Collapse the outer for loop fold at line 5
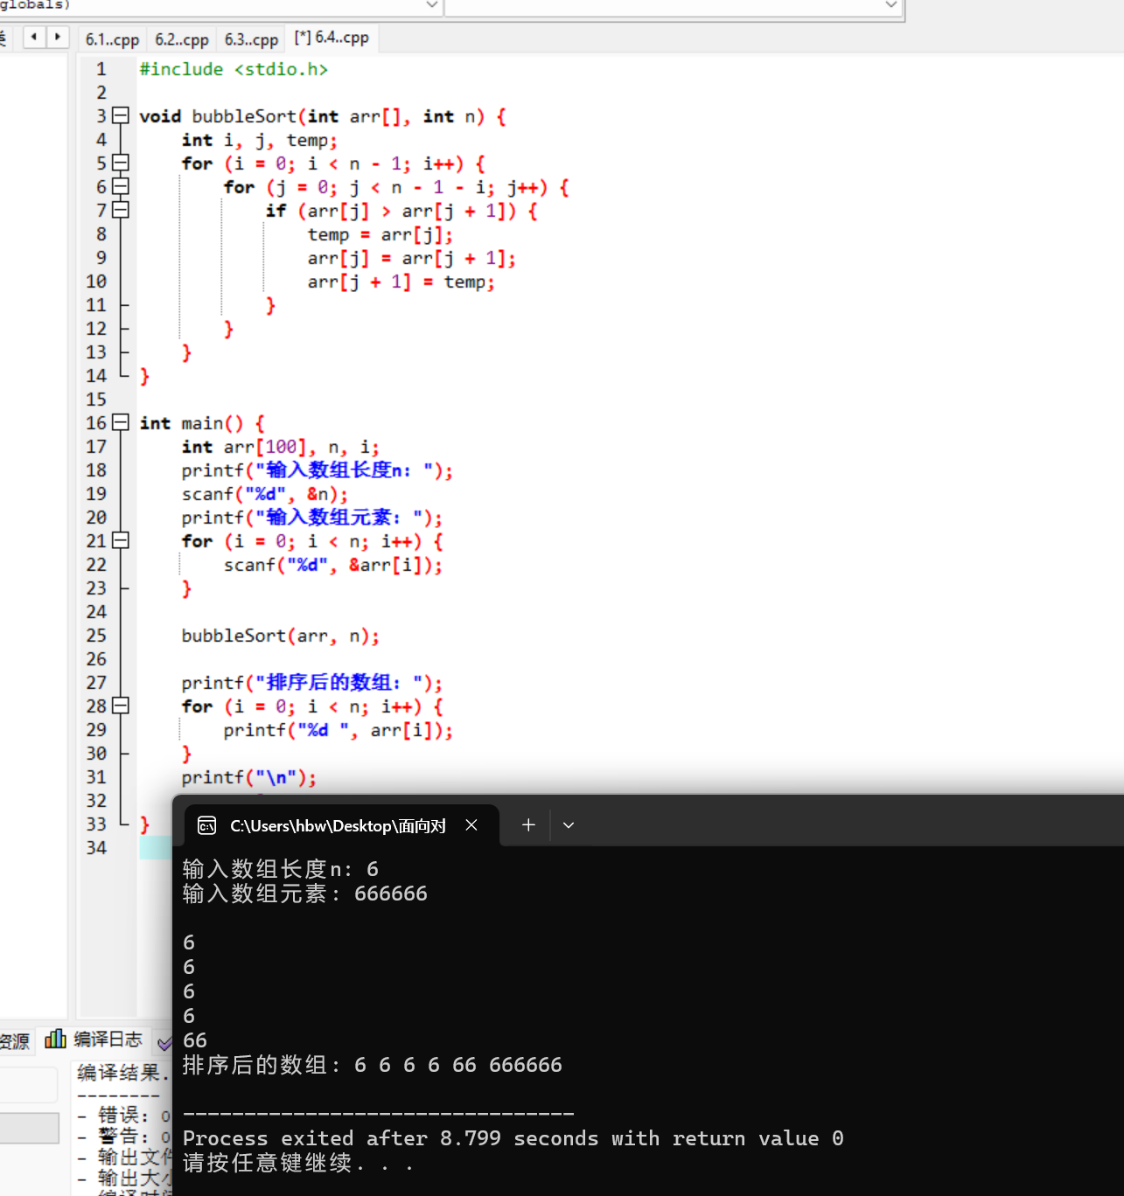This screenshot has width=1124, height=1196. click(x=121, y=163)
